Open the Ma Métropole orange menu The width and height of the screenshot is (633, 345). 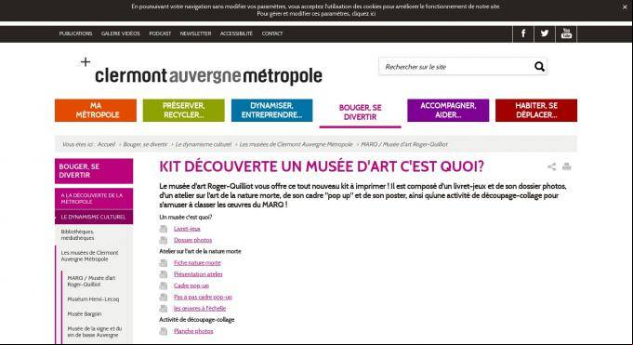(x=96, y=111)
